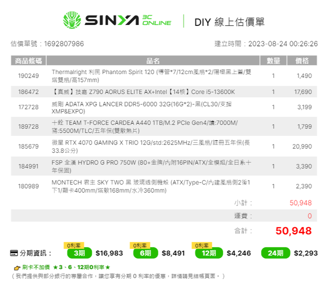Click price 2,390

(304, 186)
